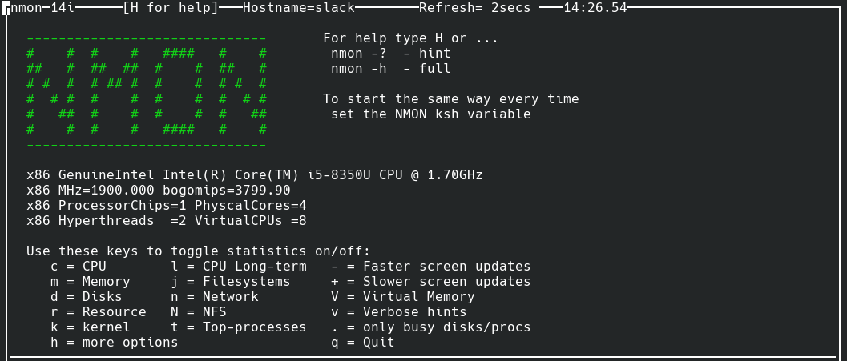Click the '[H for help]' header label
The width and height of the screenshot is (847, 361).
170,8
